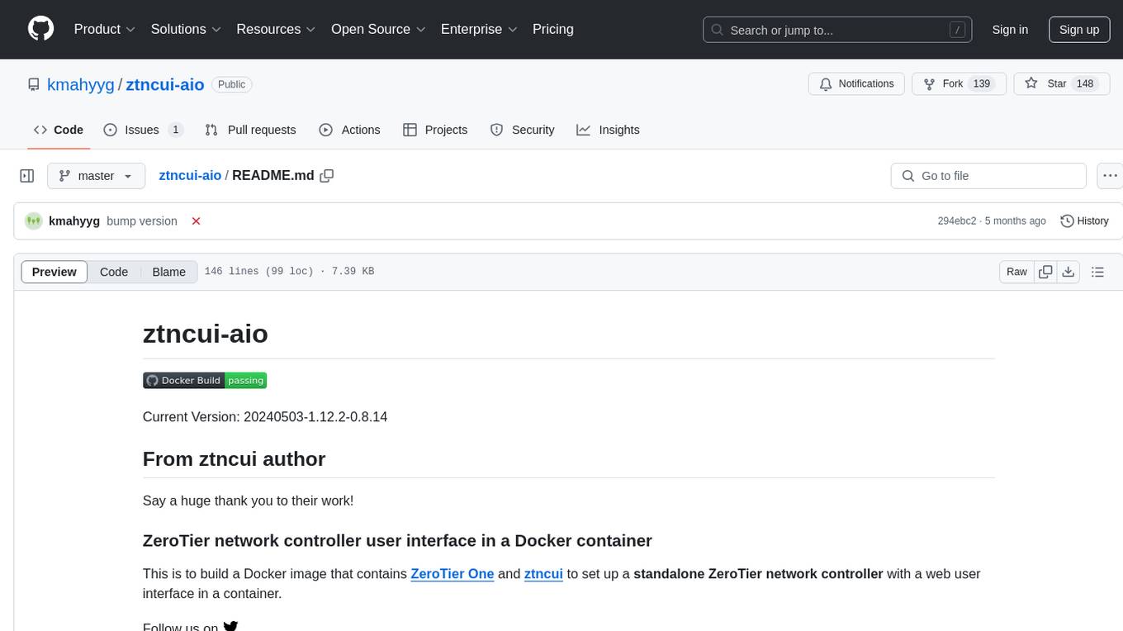Image resolution: width=1123 pixels, height=631 pixels.
Task: Open the ztncui link in description
Action: pyautogui.click(x=543, y=573)
